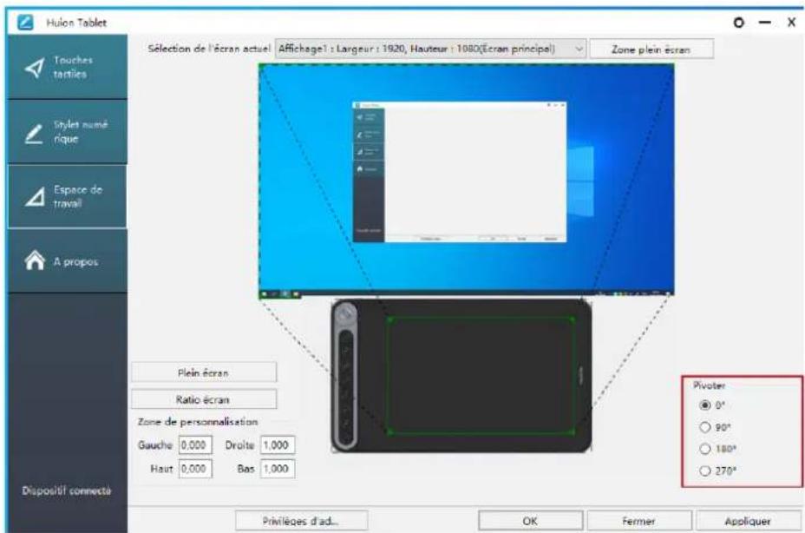Image resolution: width=805 pixels, height=533 pixels.
Task: Open the A propos tab
Action: click(68, 261)
